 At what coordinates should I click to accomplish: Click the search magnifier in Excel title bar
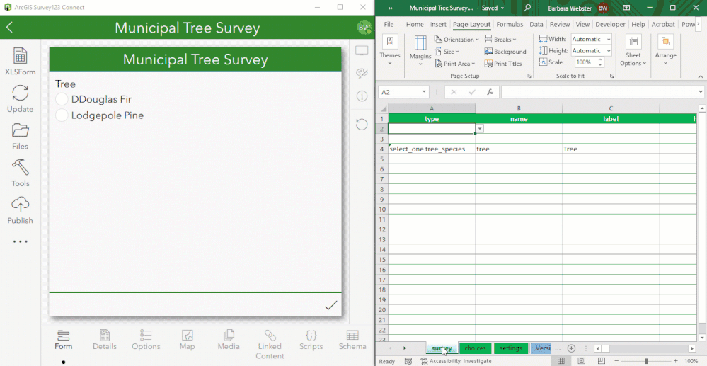pos(527,8)
